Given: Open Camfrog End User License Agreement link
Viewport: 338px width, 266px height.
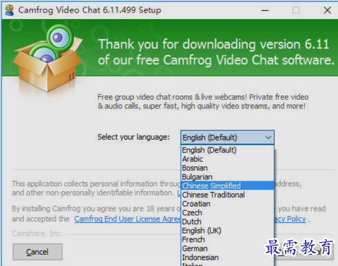Looking at the screenshot, I should [x=127, y=219].
